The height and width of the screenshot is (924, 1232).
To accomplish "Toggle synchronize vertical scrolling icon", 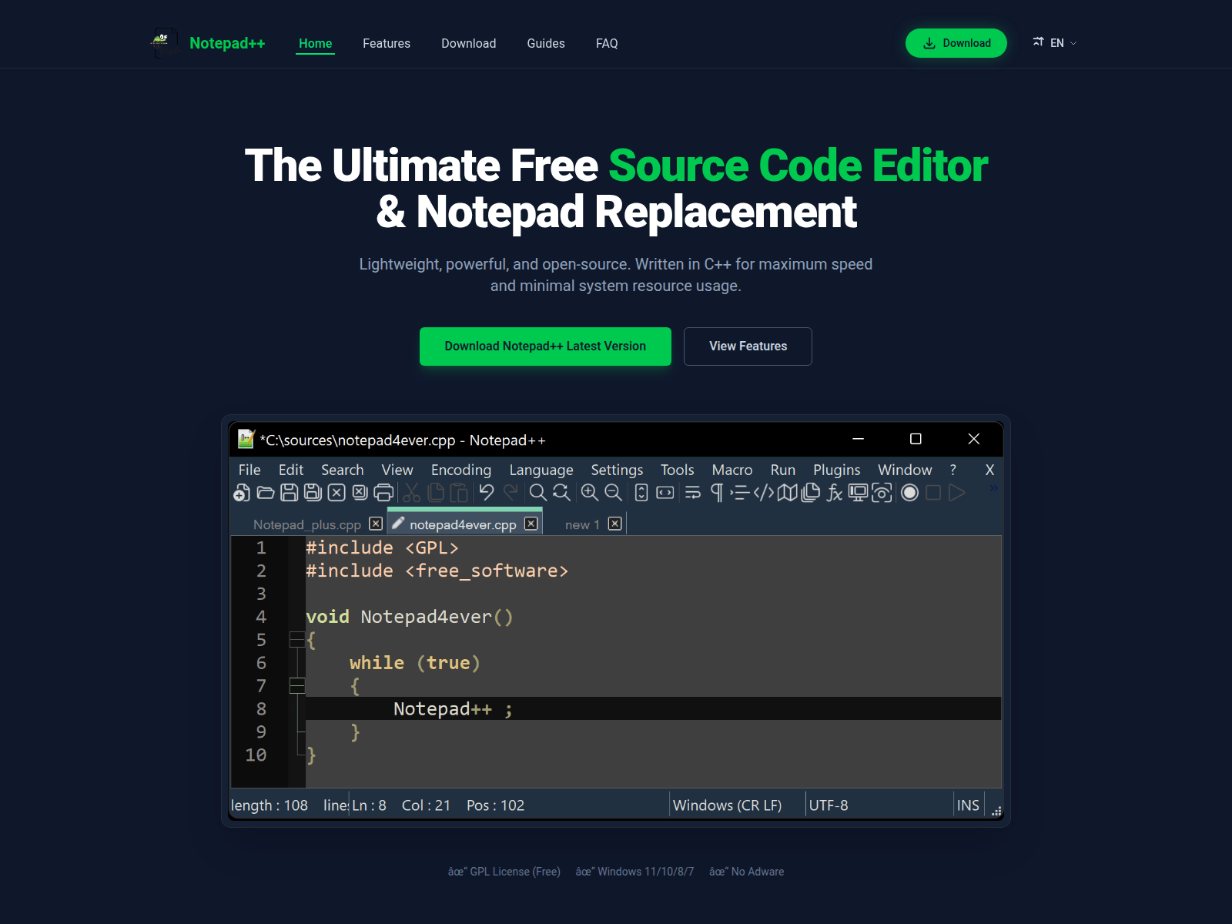I will tap(641, 493).
